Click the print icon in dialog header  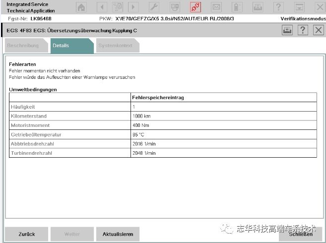[x=287, y=30]
